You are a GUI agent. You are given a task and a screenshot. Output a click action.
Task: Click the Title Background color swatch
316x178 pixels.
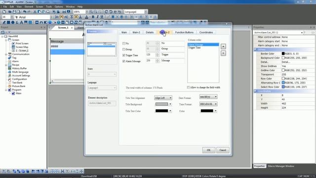(x=161, y=104)
